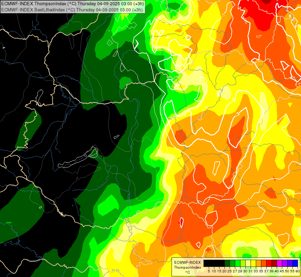This screenshot has width=301, height=277.
Task: Click legend value 45
Action: coord(282,271)
